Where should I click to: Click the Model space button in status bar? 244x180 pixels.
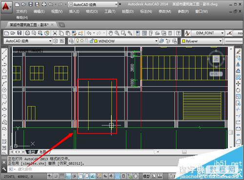point(146,176)
